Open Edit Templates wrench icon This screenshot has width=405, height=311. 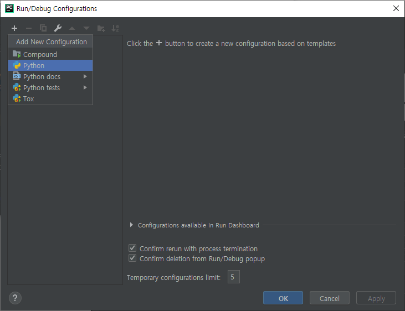[x=58, y=28]
